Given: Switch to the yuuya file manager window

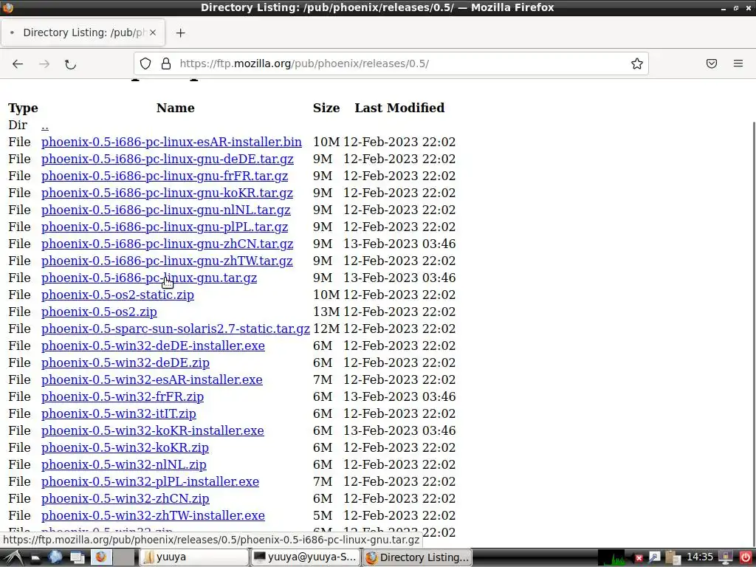Looking at the screenshot, I should pyautogui.click(x=193, y=557).
